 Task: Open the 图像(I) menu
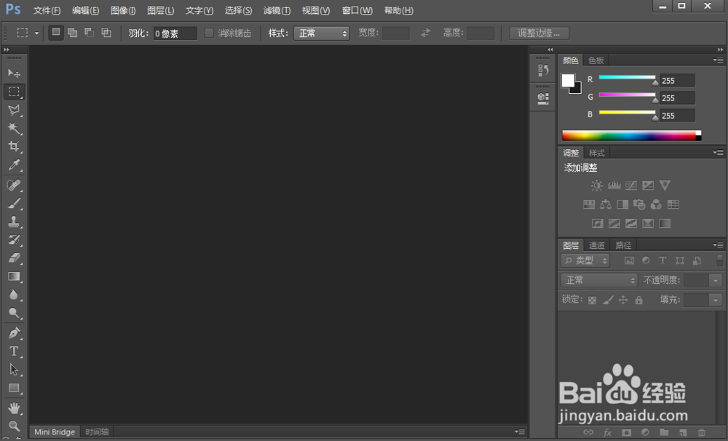tap(123, 10)
